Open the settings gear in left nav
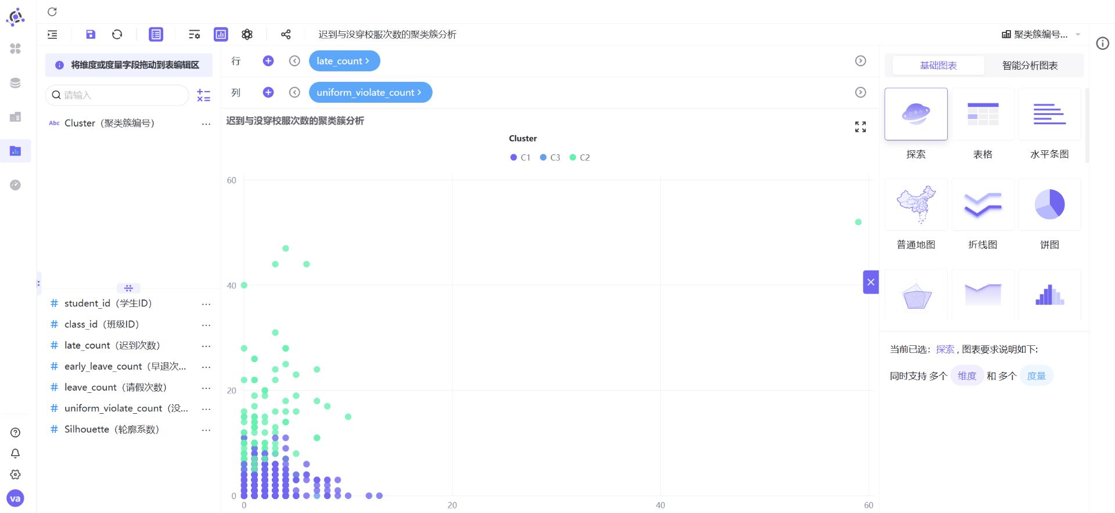 16,474
